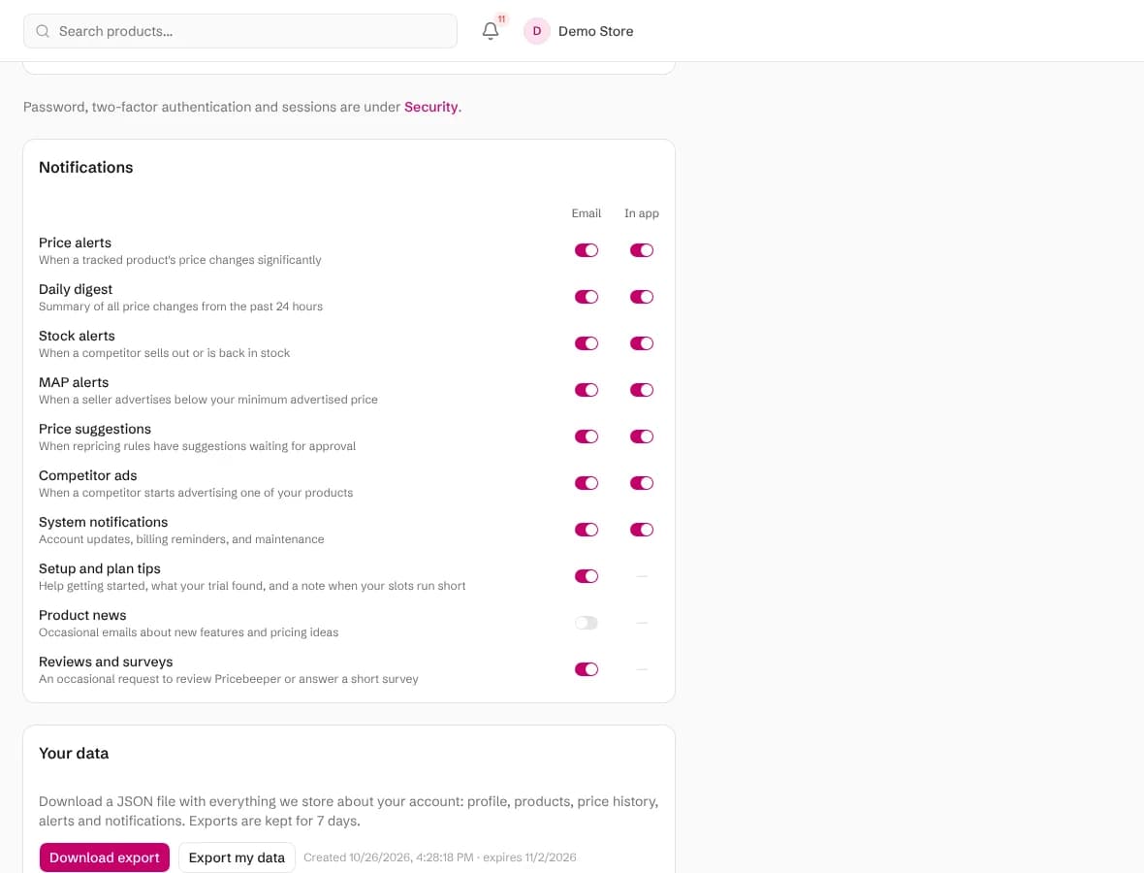The image size is (1144, 873).
Task: Turn off Stock alerts in-app toggle
Action: [x=641, y=343]
